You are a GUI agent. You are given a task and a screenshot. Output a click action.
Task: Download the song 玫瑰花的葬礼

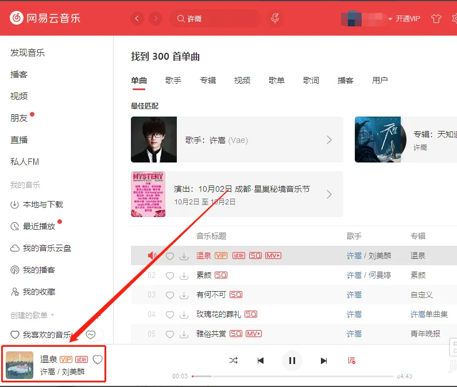pos(184,315)
